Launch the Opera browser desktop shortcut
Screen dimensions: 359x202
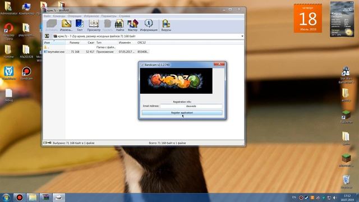pos(9,31)
